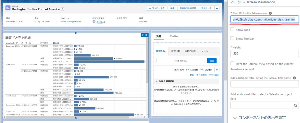Open dropdown arrow next to 新規ケース
Viewport: 300px width, 123px height.
coord(217,8)
